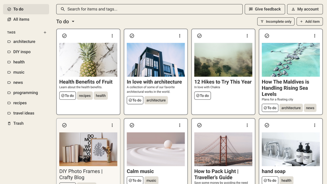Click To do chip on hand soap card
327x184 pixels.
coord(270,180)
